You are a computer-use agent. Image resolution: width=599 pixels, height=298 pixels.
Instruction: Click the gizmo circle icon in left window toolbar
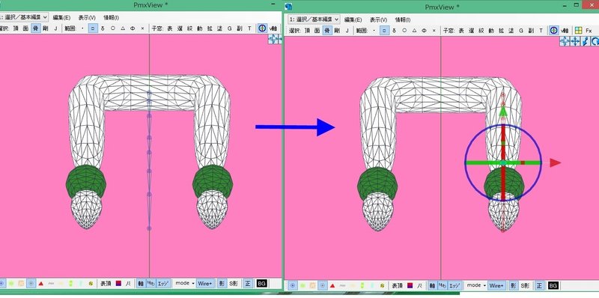263,28
